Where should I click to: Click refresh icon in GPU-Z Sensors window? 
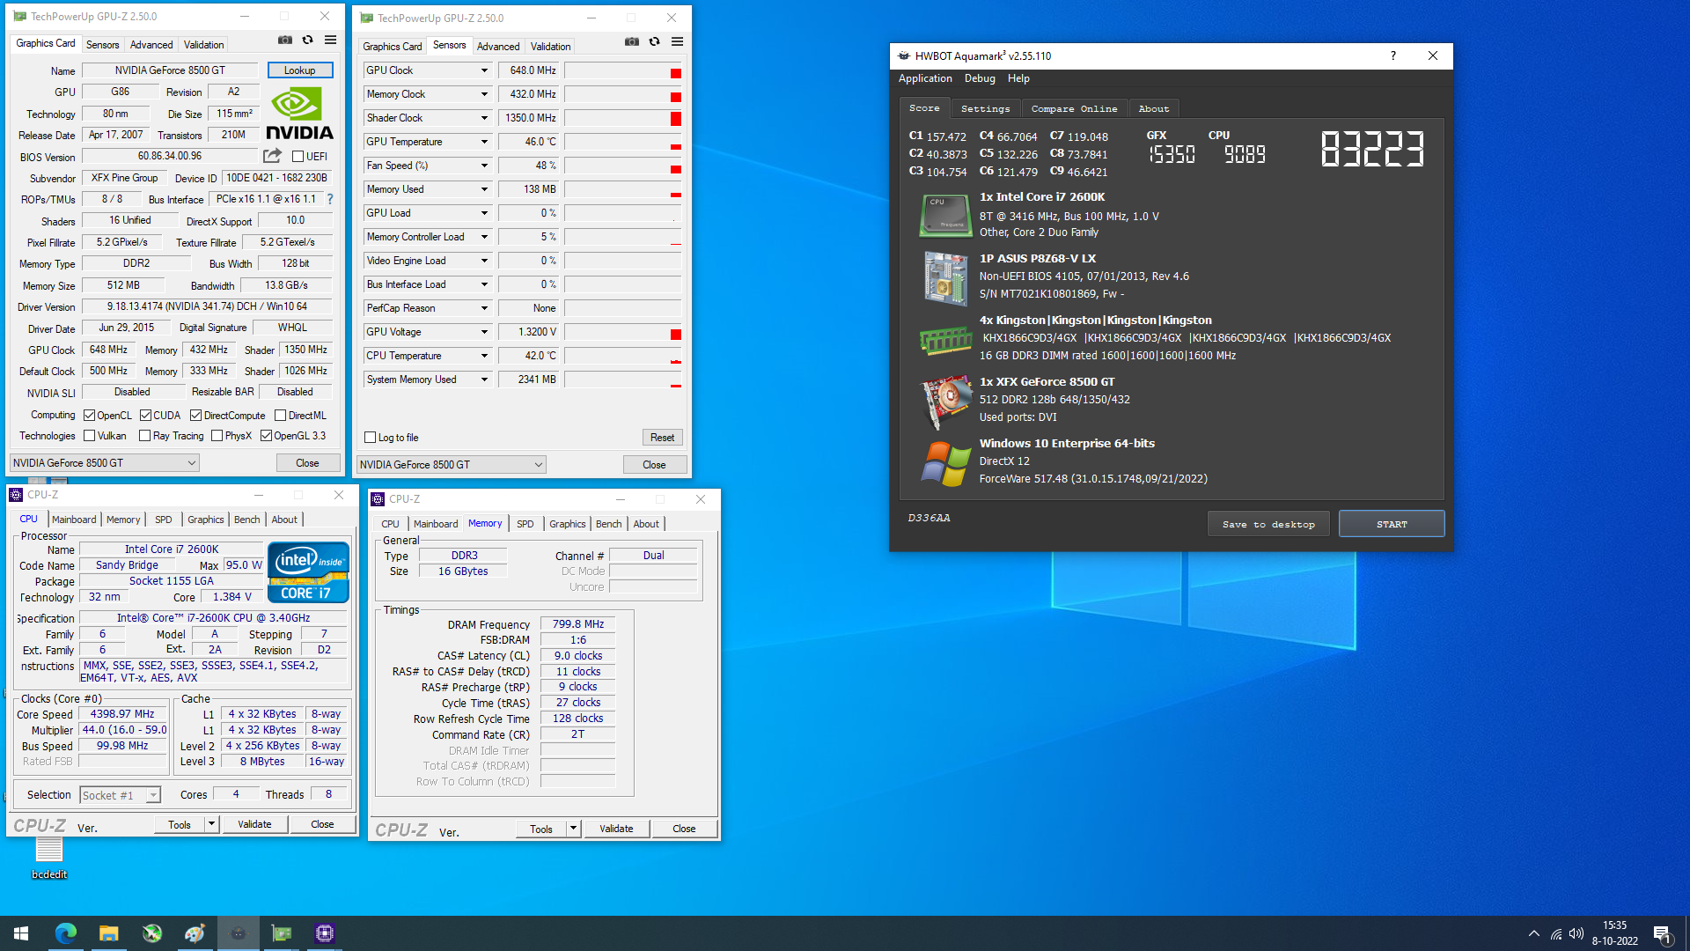click(654, 41)
